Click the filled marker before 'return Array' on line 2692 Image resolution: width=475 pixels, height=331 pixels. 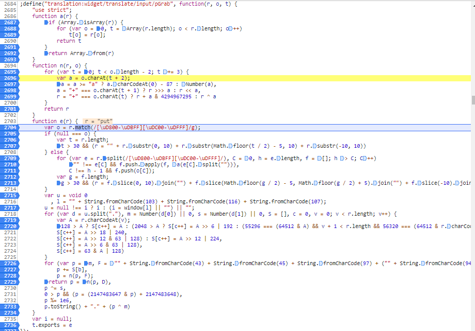pos(46,53)
